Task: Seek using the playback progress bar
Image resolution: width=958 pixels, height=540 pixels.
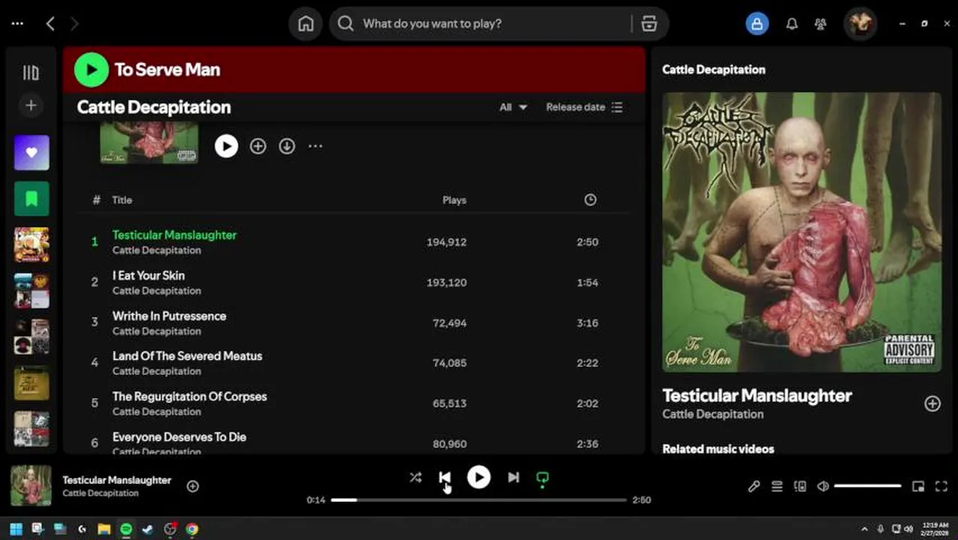Action: coord(478,500)
